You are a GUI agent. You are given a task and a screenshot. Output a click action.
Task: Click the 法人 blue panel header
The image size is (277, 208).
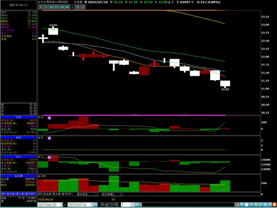(x=19, y=157)
